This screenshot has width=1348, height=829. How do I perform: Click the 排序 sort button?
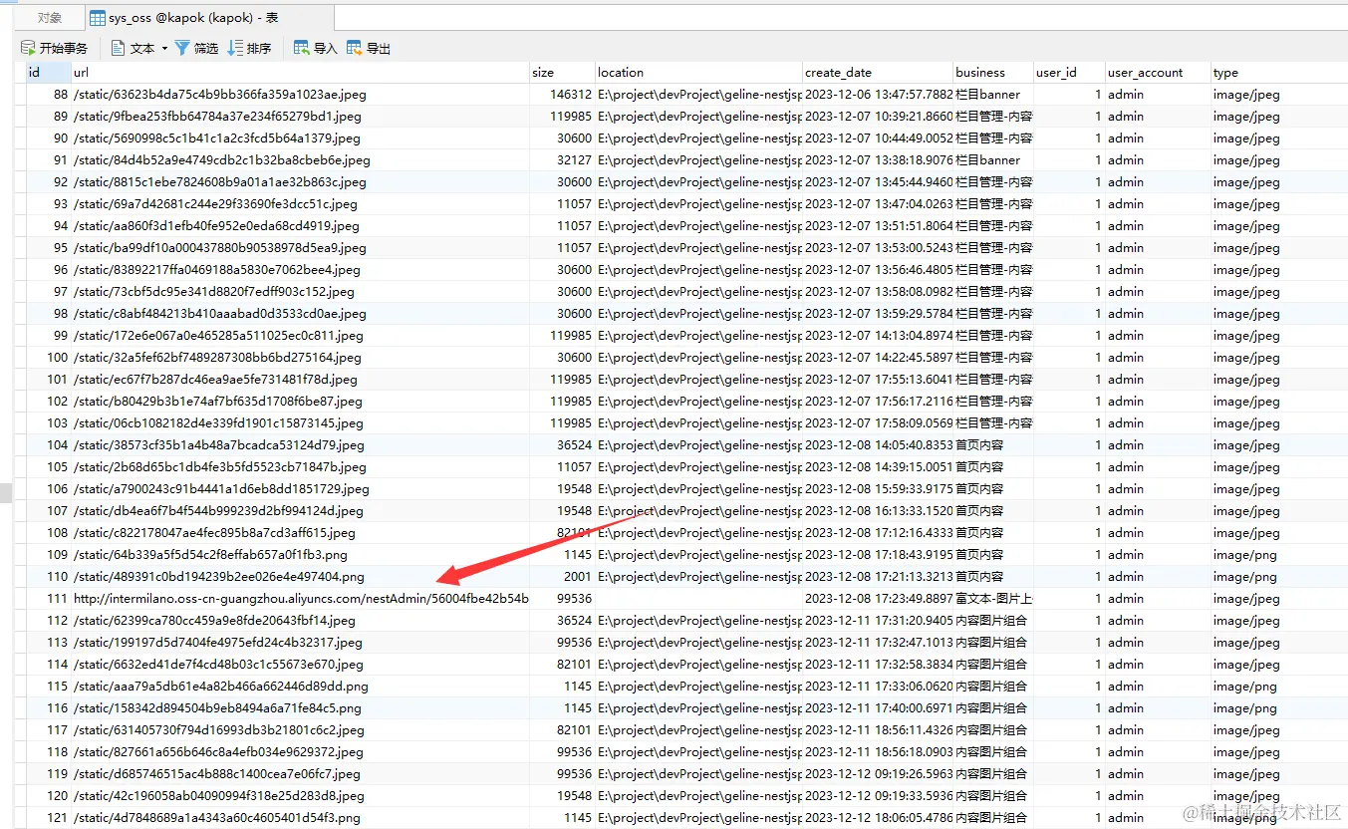tap(249, 48)
